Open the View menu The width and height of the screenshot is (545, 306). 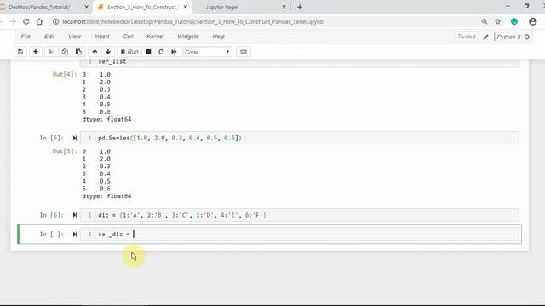click(74, 37)
